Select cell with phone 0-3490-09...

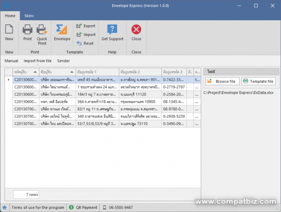coord(174,124)
